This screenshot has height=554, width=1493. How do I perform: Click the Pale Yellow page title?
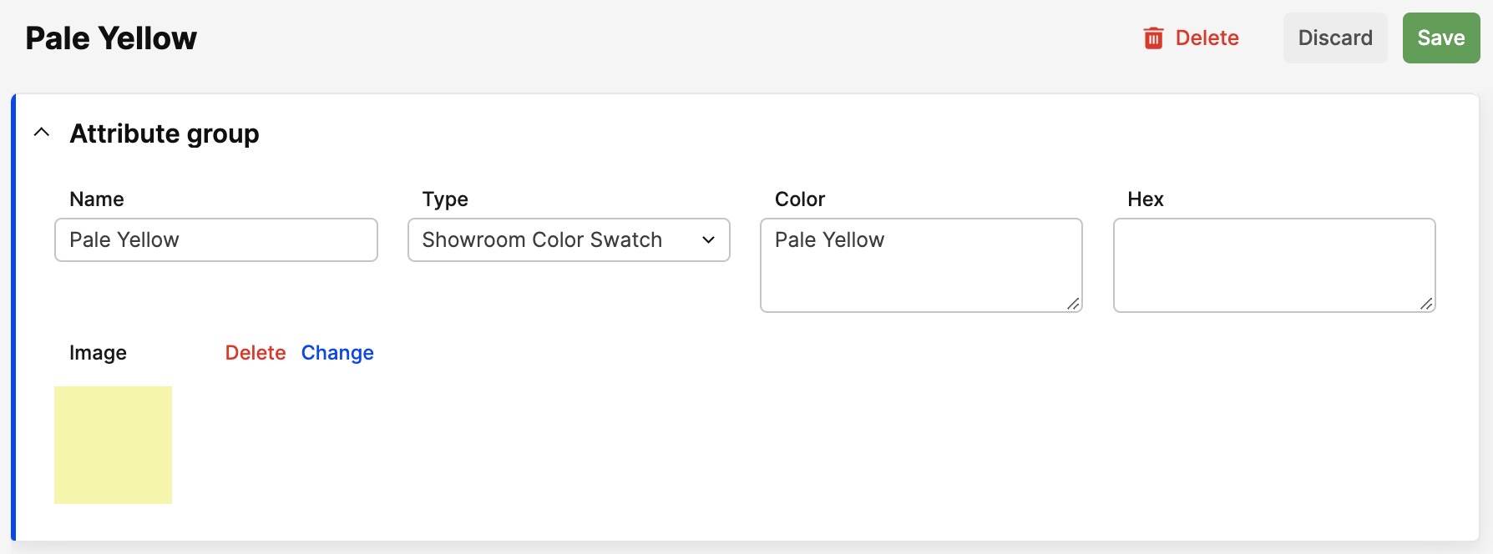coord(111,38)
